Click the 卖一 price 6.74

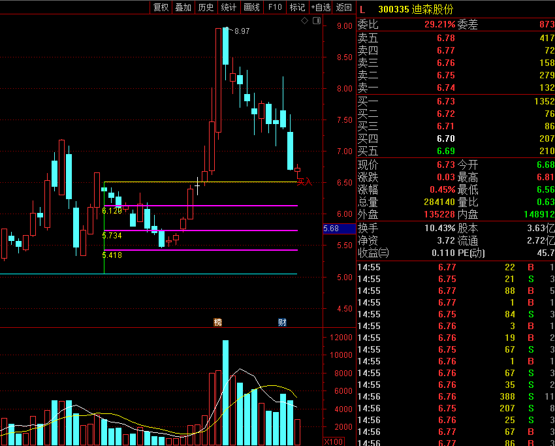pos(445,88)
